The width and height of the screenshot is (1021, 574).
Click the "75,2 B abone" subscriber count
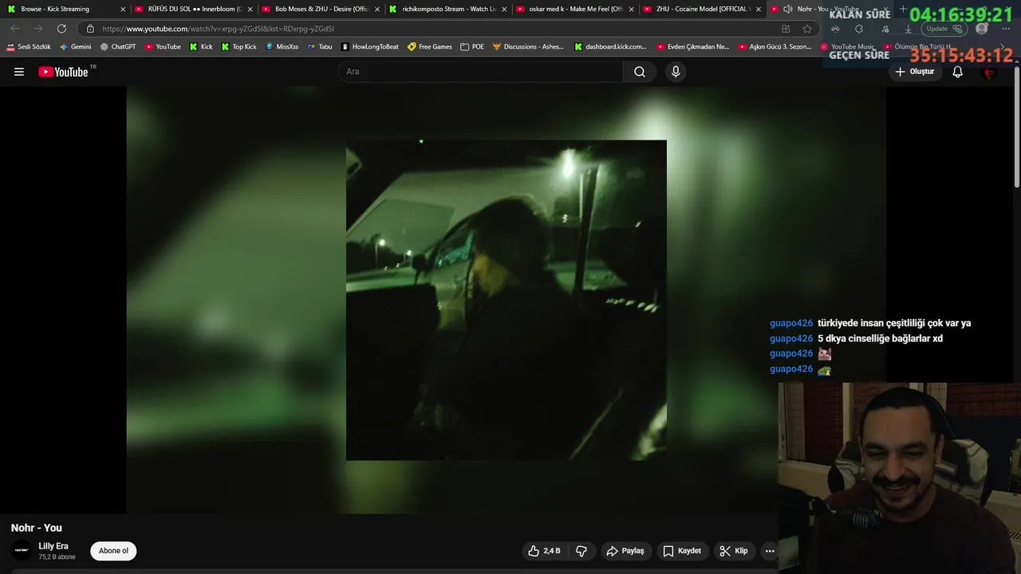57,557
